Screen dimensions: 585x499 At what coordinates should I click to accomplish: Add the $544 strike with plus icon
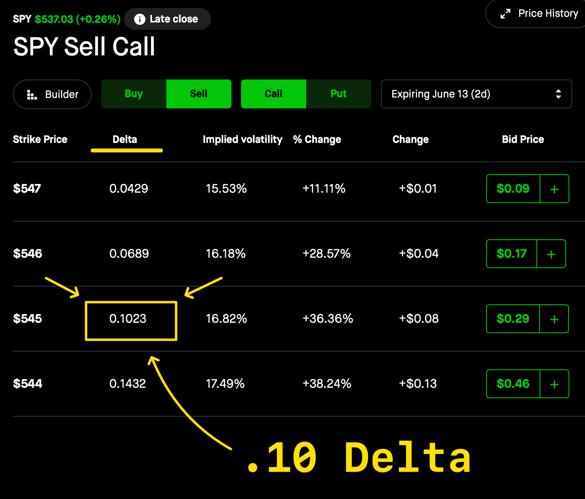tap(554, 384)
